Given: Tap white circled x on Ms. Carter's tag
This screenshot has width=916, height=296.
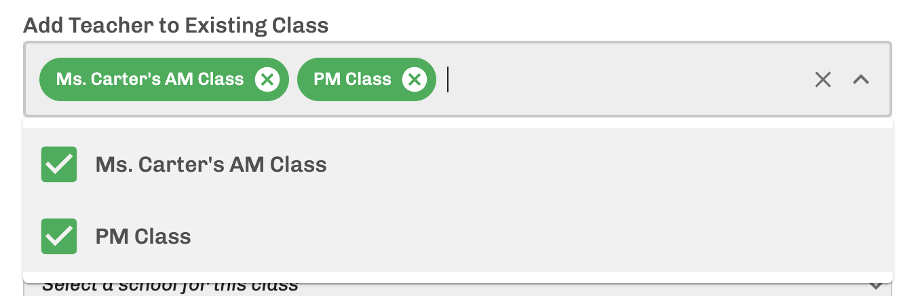Looking at the screenshot, I should tap(267, 79).
